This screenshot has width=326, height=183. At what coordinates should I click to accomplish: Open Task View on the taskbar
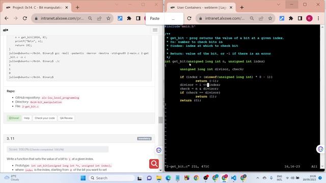140,178
